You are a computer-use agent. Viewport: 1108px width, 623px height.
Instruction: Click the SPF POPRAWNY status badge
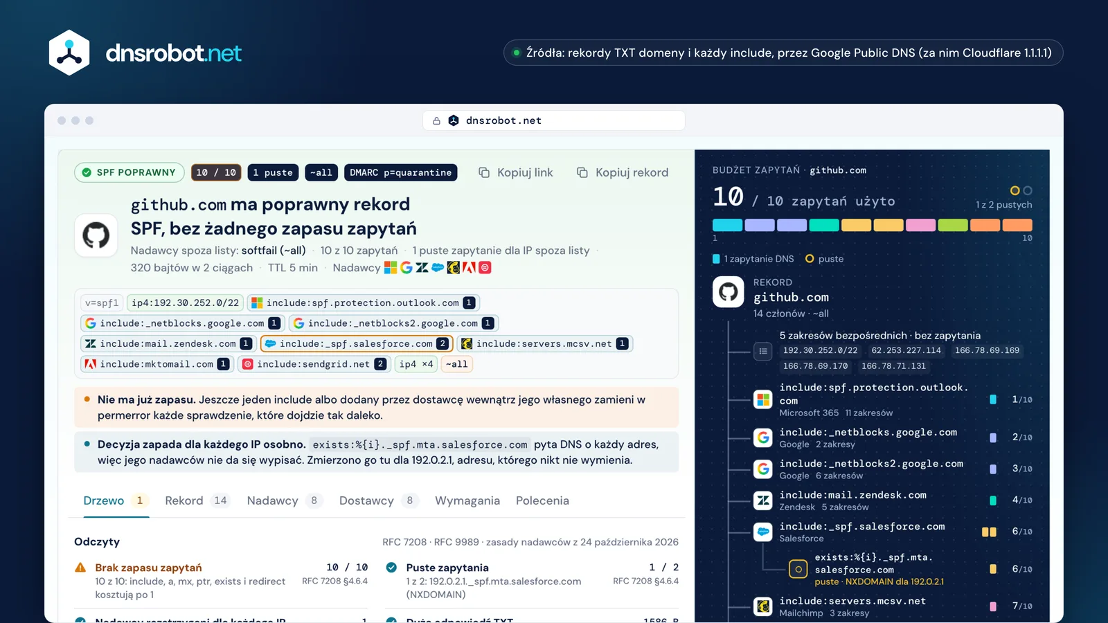(129, 172)
